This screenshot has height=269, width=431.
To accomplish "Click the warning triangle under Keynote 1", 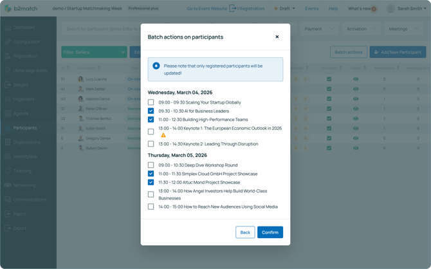I will tap(163, 135).
